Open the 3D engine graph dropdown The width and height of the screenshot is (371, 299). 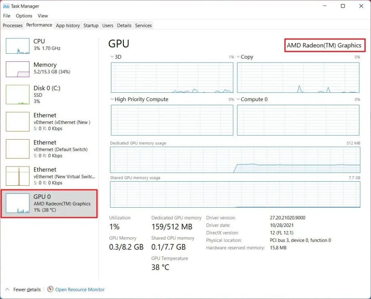point(112,57)
